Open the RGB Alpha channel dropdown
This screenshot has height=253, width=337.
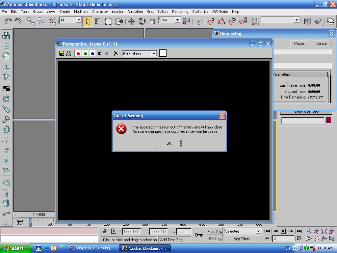[x=154, y=53]
